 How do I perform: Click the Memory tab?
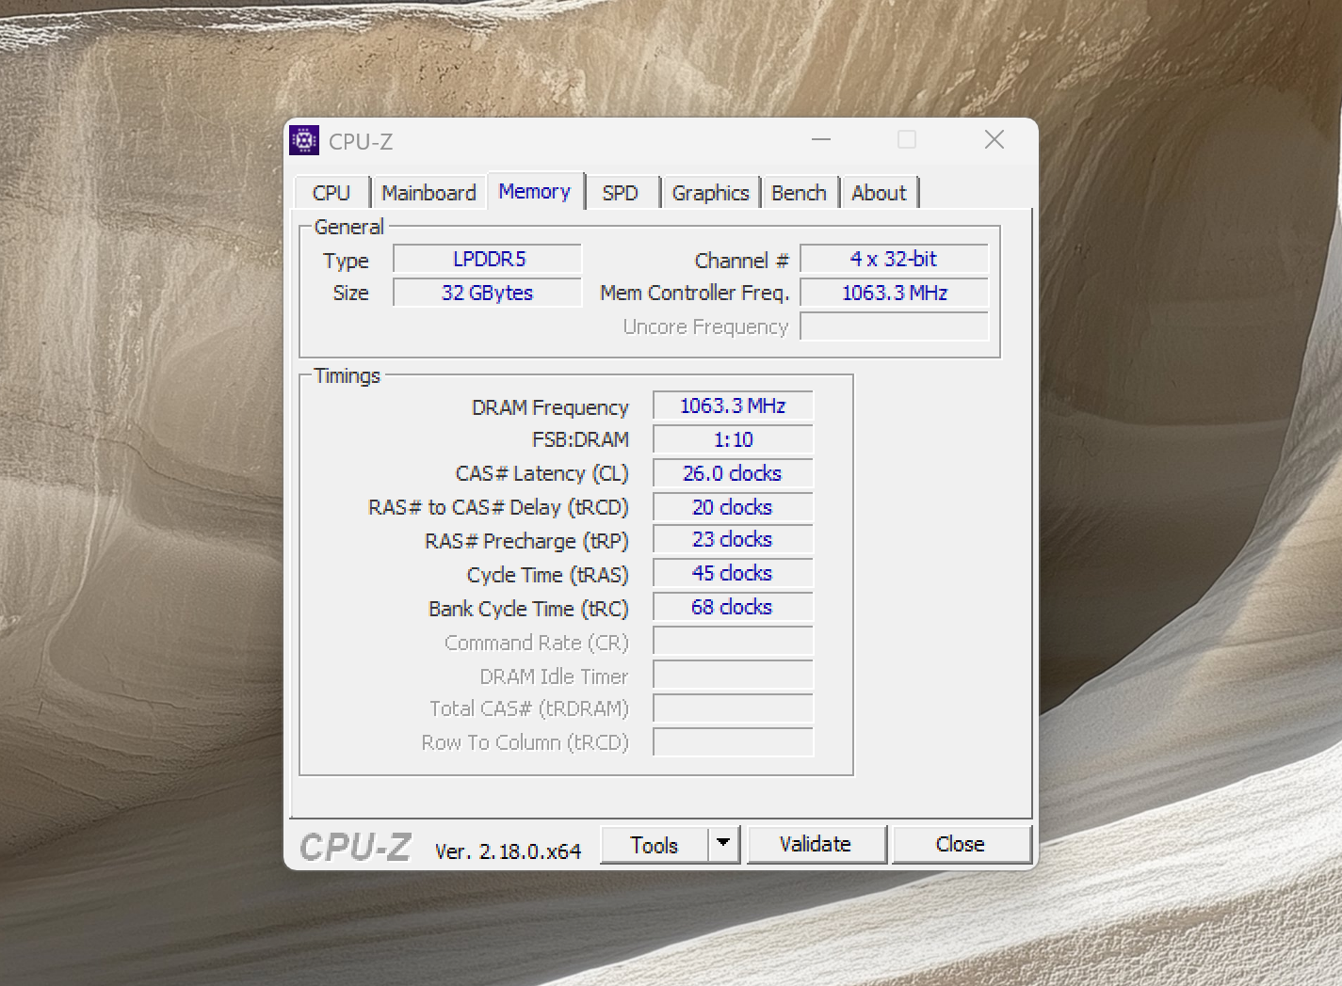tap(535, 192)
